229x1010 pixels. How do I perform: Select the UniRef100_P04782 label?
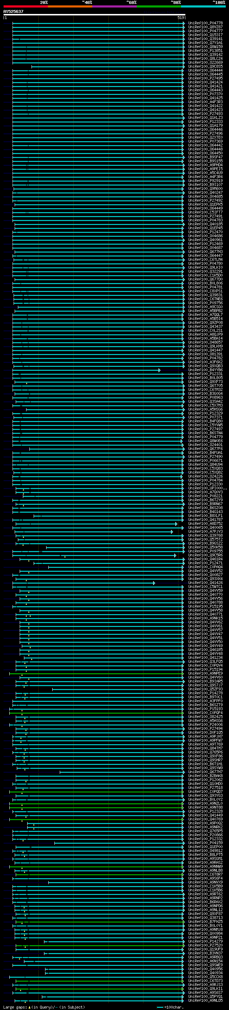click(x=205, y=358)
